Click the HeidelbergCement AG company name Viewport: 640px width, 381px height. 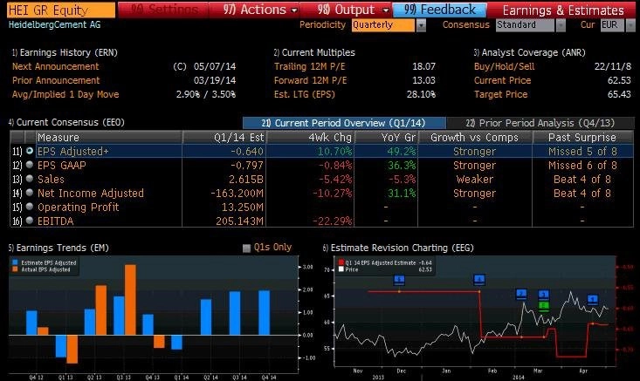pyautogui.click(x=55, y=25)
